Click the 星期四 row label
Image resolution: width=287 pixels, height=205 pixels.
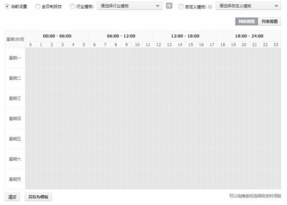point(15,119)
